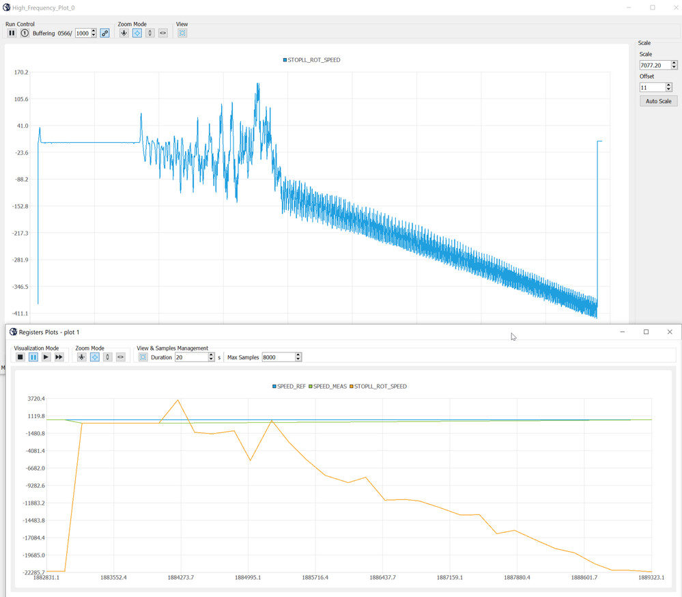Pause plotting in Registers Plots Visualization Mode
Image resolution: width=682 pixels, height=597 pixels.
33,357
